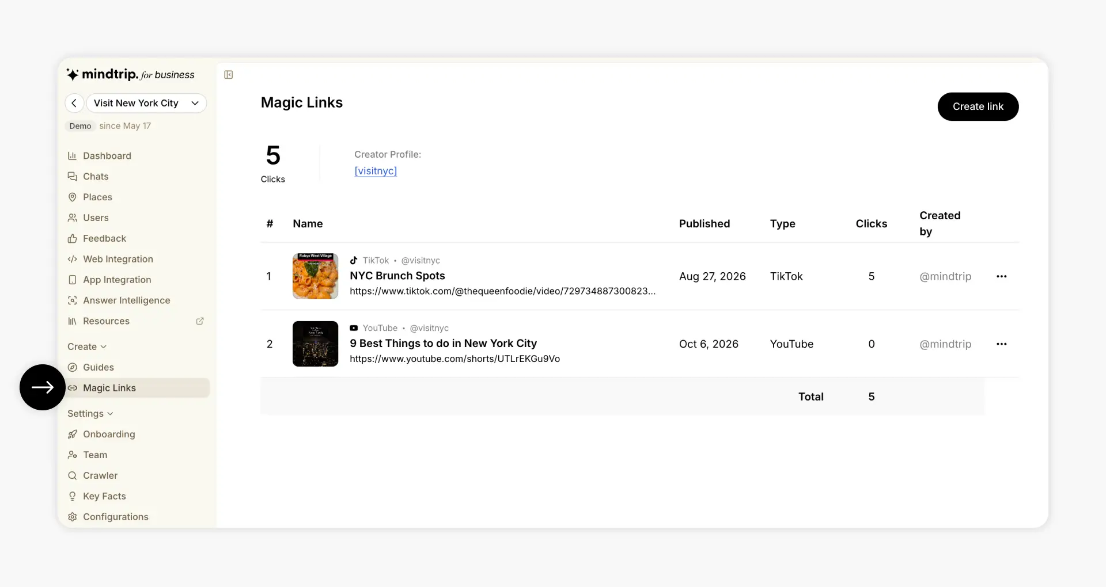Open more options for the YouTube row
Image resolution: width=1106 pixels, height=587 pixels.
(x=1002, y=344)
